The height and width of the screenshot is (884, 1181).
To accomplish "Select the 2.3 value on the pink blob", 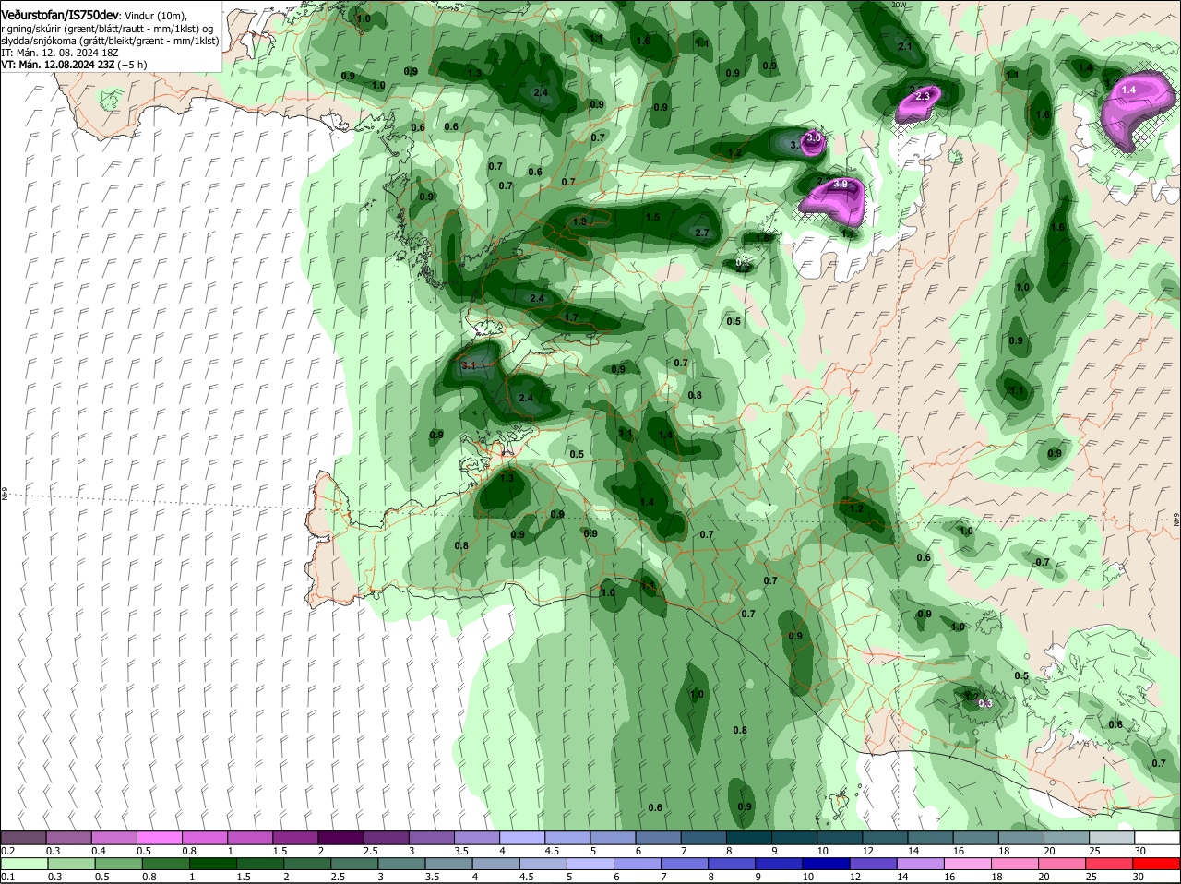I will (x=922, y=96).
